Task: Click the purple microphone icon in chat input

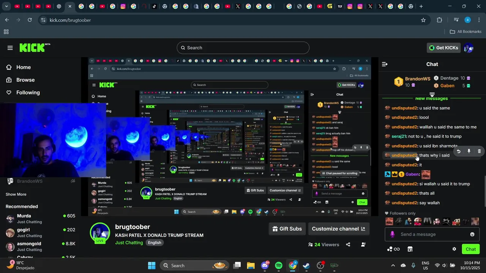Action: pyautogui.click(x=393, y=234)
